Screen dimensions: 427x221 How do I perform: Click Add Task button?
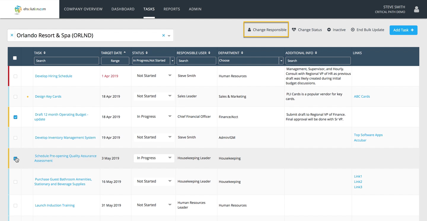point(404,30)
